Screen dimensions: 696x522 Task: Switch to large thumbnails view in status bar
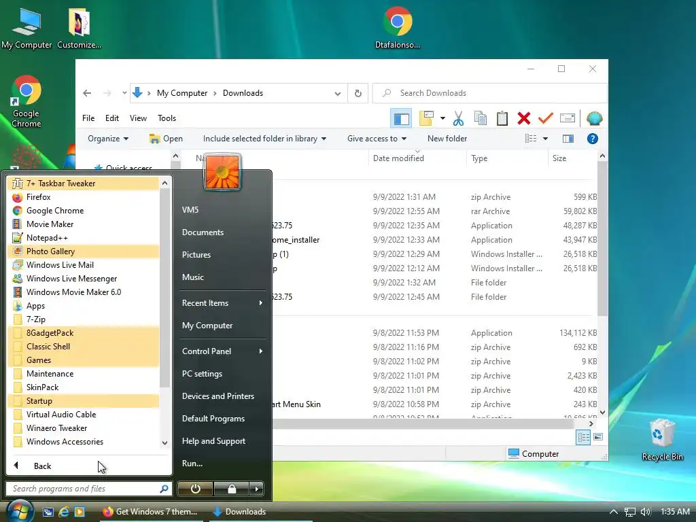(598, 437)
